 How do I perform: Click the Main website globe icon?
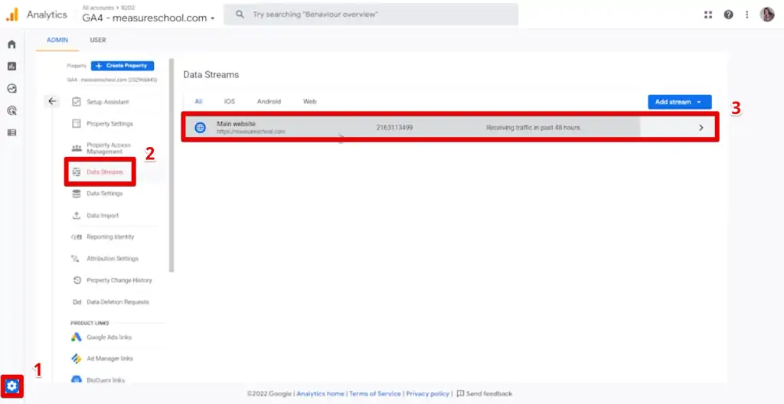tap(200, 128)
